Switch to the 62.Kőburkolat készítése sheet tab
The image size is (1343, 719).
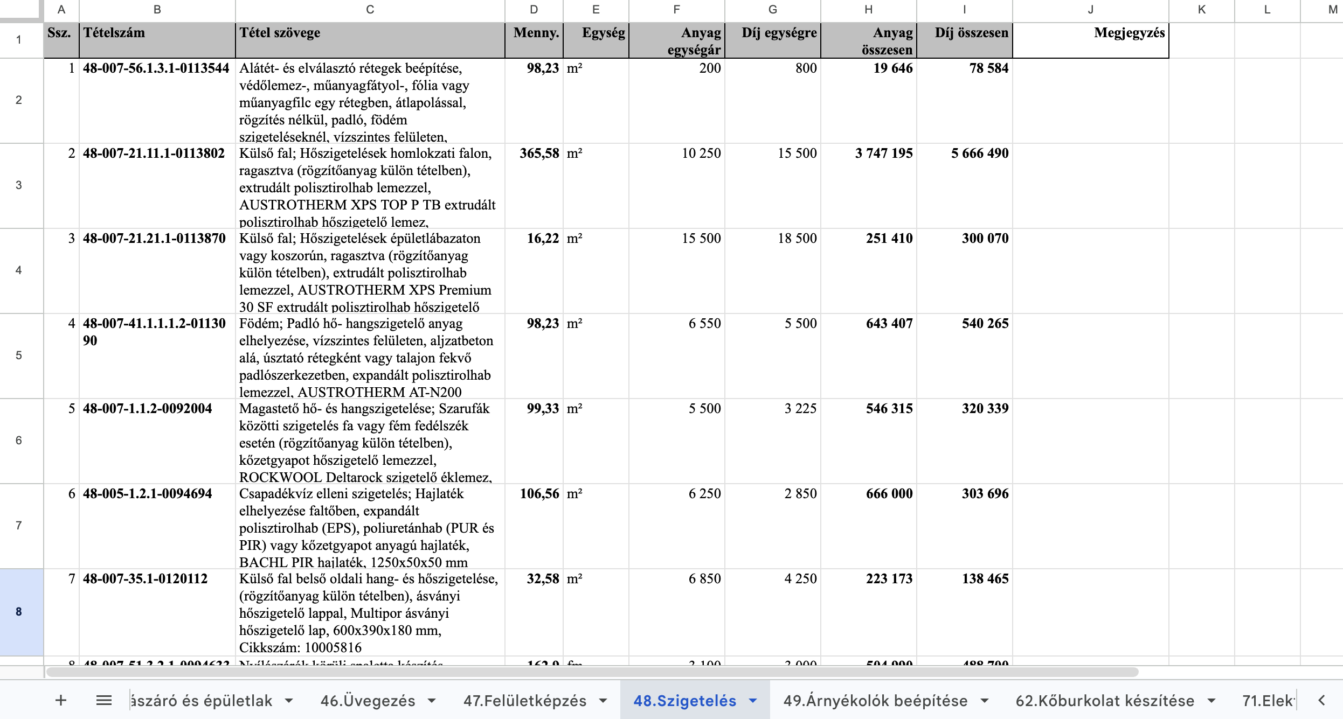pos(1105,701)
